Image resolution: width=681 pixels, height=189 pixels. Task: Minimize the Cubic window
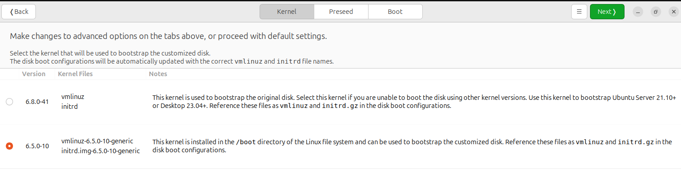tap(638, 12)
